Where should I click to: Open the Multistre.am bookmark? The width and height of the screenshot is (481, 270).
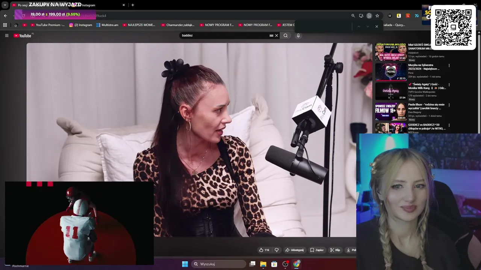(x=107, y=25)
